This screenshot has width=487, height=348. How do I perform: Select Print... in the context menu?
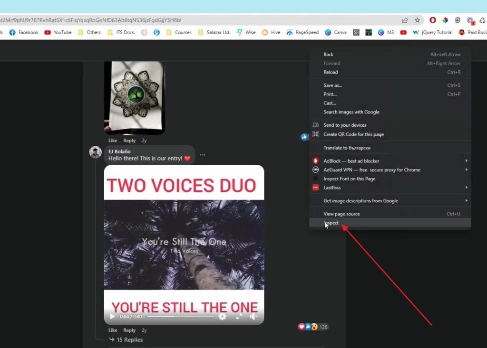pyautogui.click(x=390, y=94)
